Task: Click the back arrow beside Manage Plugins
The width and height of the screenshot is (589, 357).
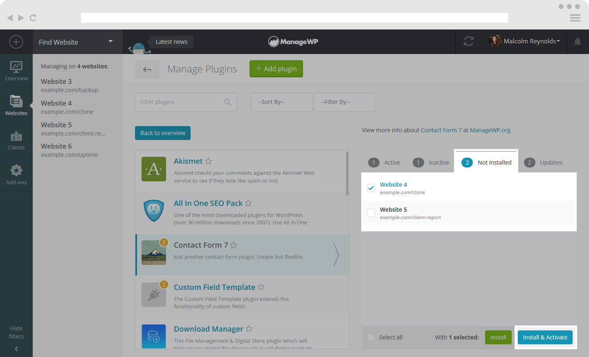Action: coord(147,69)
